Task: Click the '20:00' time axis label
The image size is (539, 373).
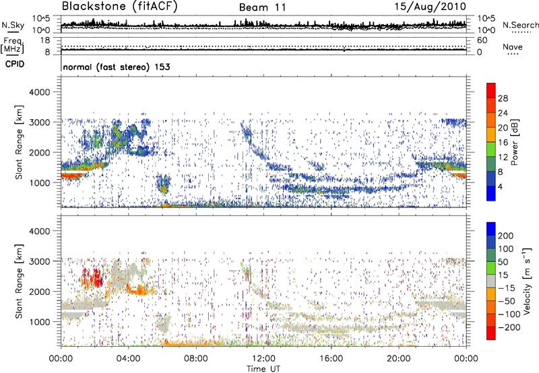Action: coord(399,359)
